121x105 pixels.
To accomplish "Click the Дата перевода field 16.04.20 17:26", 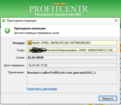I will (72, 65).
